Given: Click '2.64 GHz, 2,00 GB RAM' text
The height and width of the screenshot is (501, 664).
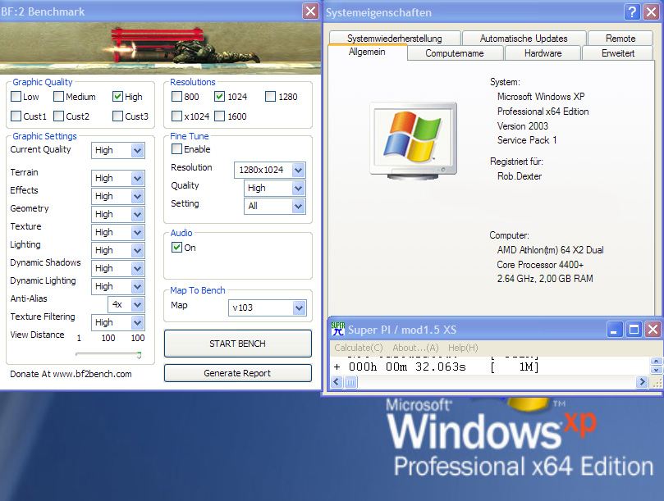Looking at the screenshot, I should 545,279.
